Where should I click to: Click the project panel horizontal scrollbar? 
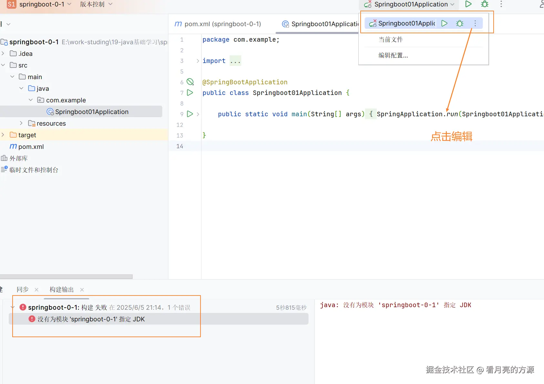[x=66, y=276]
